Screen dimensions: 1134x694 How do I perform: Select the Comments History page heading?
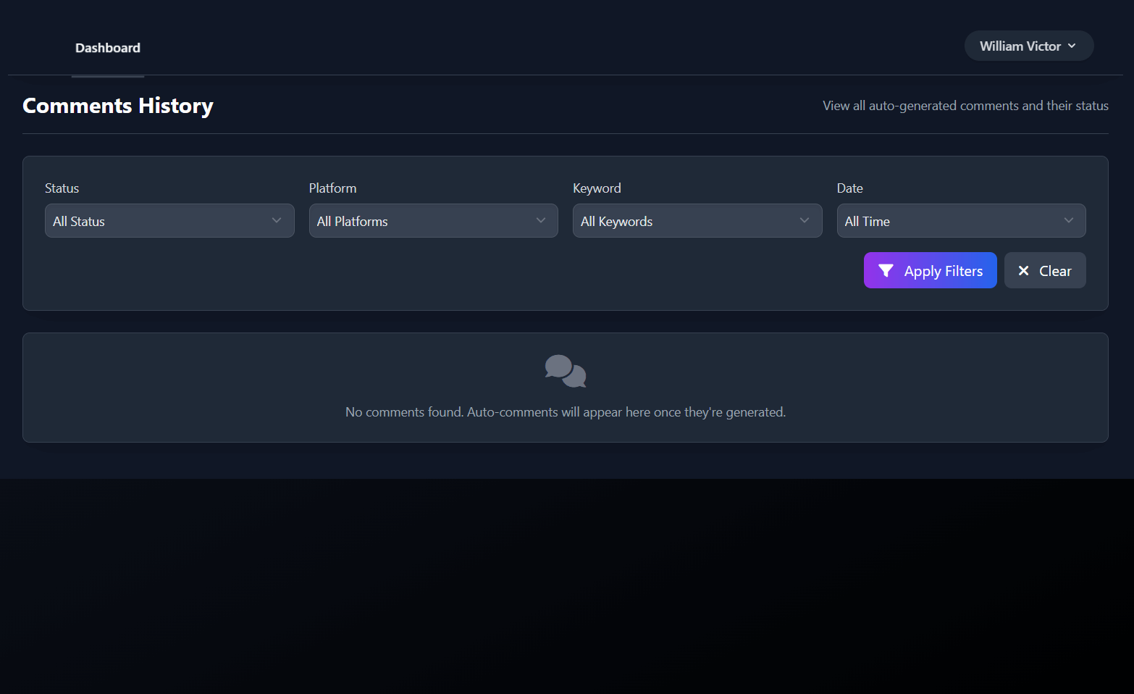(x=118, y=106)
